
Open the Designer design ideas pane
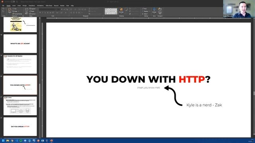[160, 11]
